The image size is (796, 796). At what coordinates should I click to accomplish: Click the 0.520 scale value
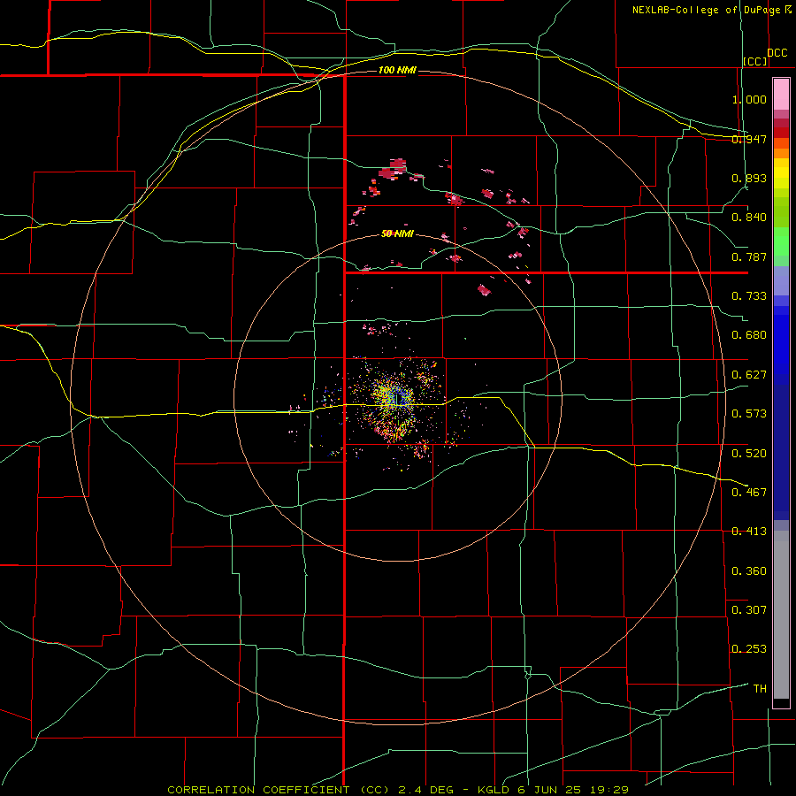749,454
